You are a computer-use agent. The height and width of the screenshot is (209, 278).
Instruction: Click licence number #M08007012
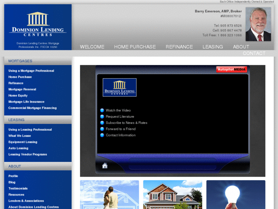coord(231,16)
